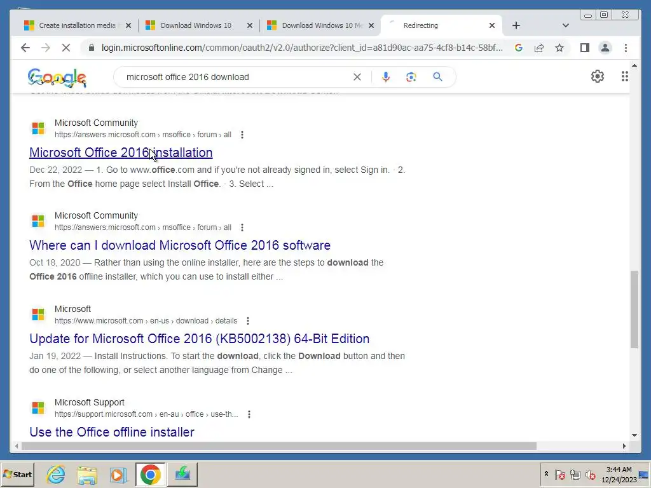Open the Google apps grid

(x=624, y=76)
